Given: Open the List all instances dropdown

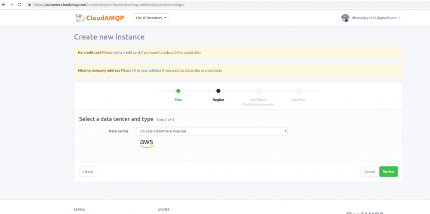Looking at the screenshot, I should coord(150,18).
